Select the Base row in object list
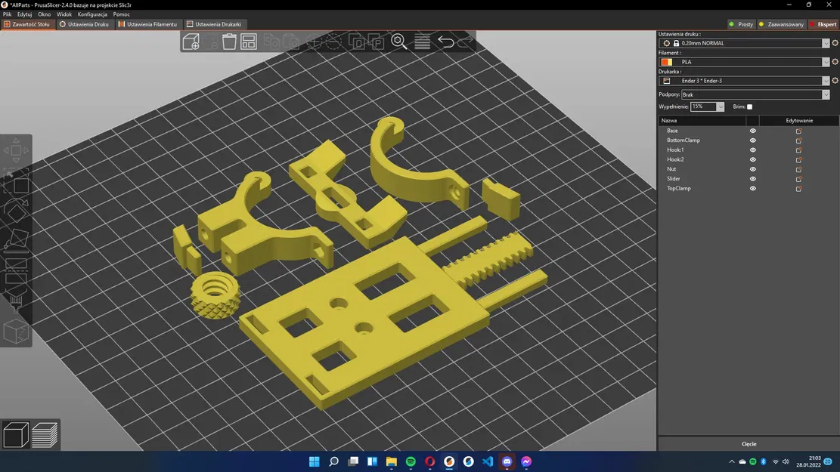The height and width of the screenshot is (472, 840). click(749, 131)
